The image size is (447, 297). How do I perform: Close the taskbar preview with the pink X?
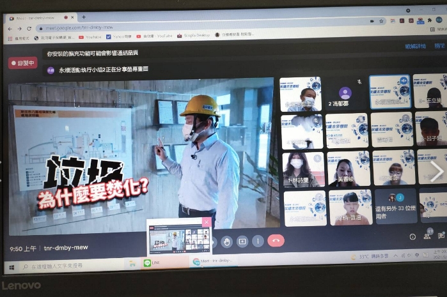[207, 222]
